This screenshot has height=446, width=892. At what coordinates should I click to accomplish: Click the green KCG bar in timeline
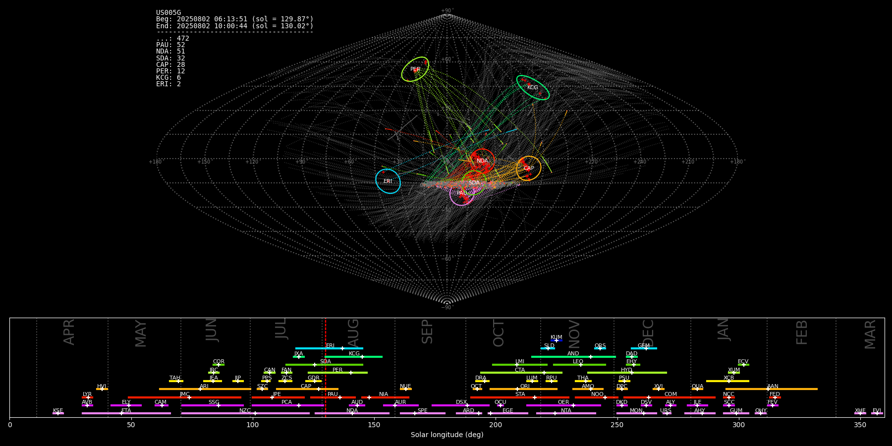point(353,356)
